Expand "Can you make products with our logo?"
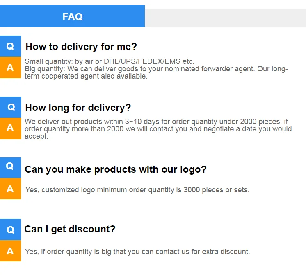Image resolution: width=306 pixels, height=277 pixels. [x=116, y=169]
